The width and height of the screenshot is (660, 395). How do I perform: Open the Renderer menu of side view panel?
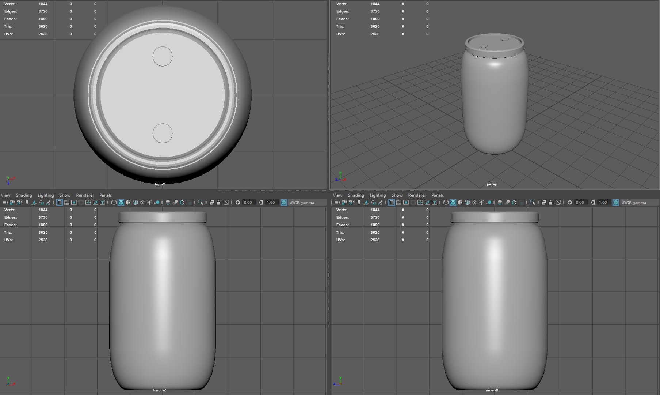pos(417,195)
